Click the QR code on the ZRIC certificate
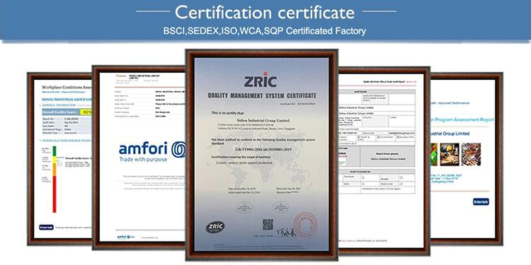Image resolution: width=531 pixels, height=265 pixels. point(268,224)
